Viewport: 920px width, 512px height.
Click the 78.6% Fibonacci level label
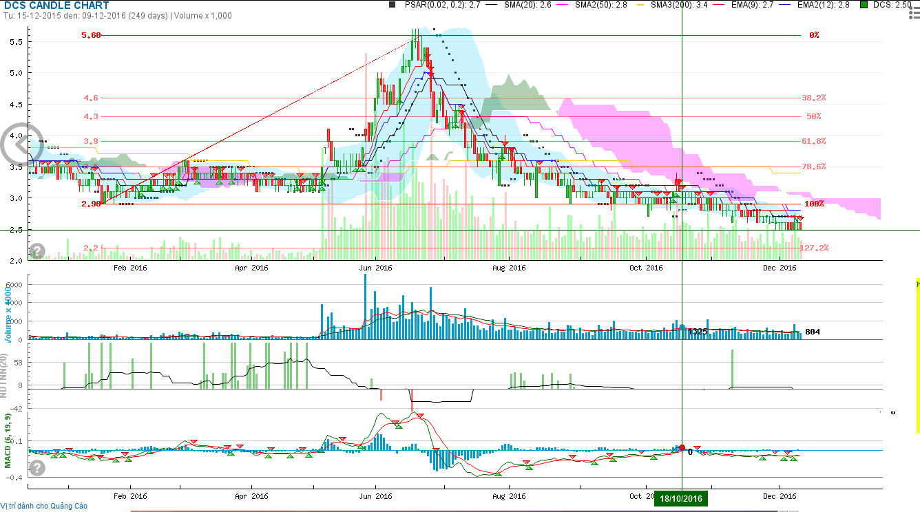click(814, 167)
